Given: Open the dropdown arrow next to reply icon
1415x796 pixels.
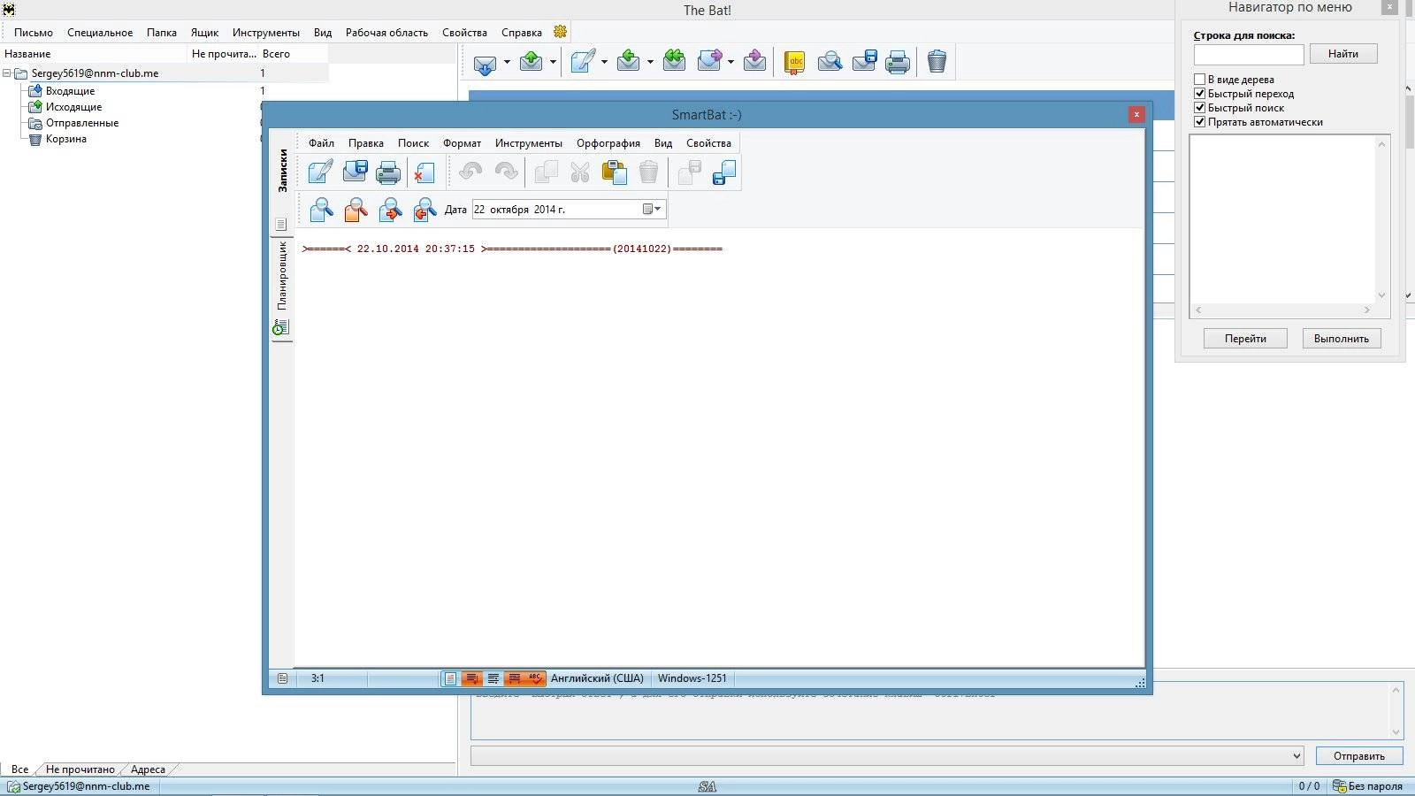Looking at the screenshot, I should click(650, 63).
